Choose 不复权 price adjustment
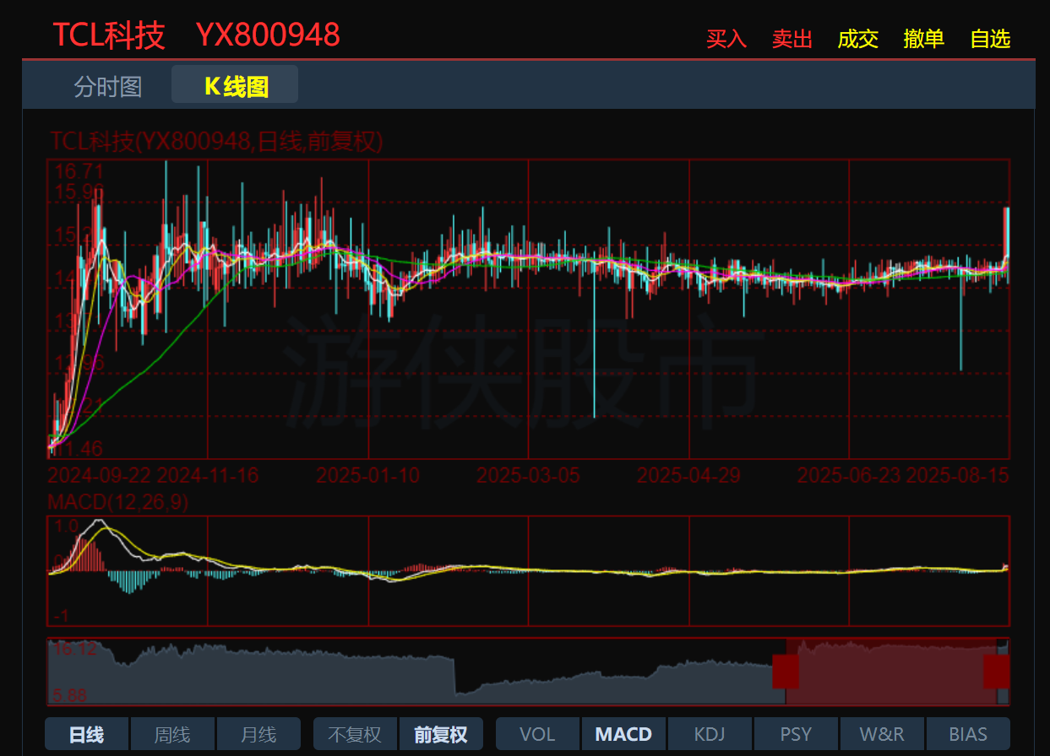This screenshot has height=756, width=1050. 355,734
